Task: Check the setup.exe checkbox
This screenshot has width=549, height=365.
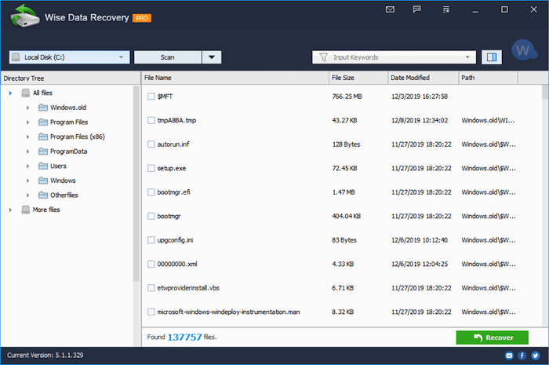Action: (x=151, y=168)
